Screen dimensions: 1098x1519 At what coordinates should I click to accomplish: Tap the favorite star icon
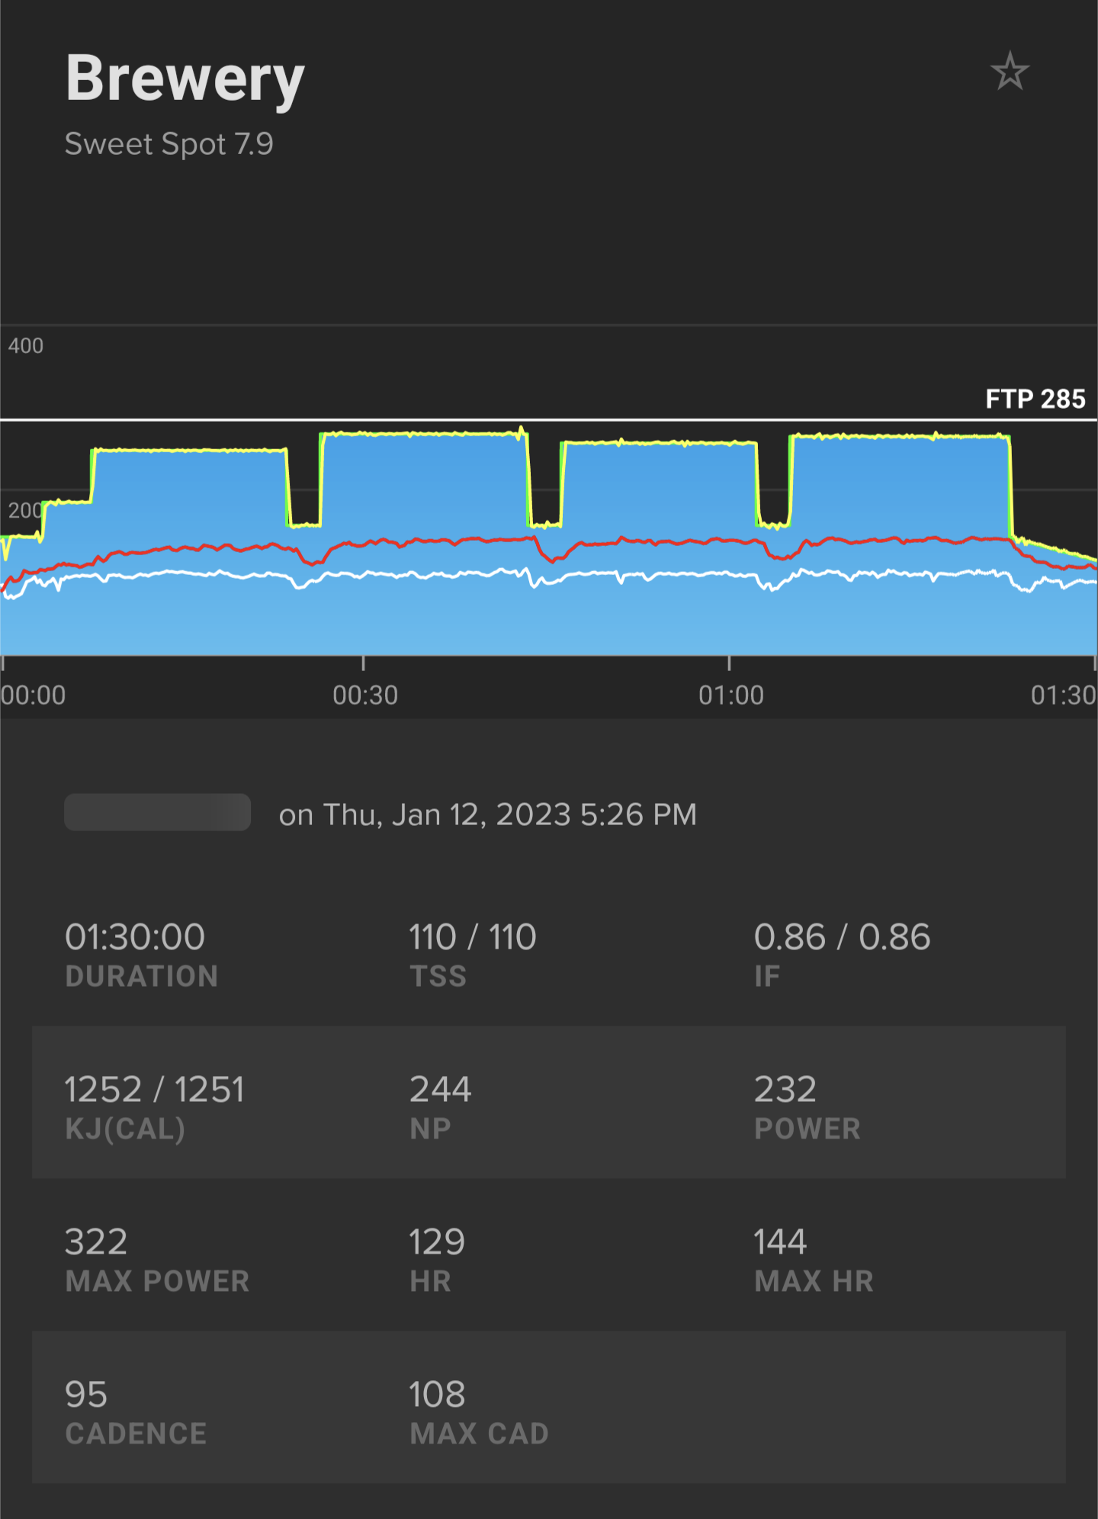[x=1010, y=72]
